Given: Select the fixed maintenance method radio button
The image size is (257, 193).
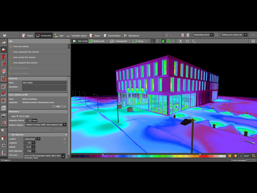Looking at the screenshot, I should click(10, 116).
